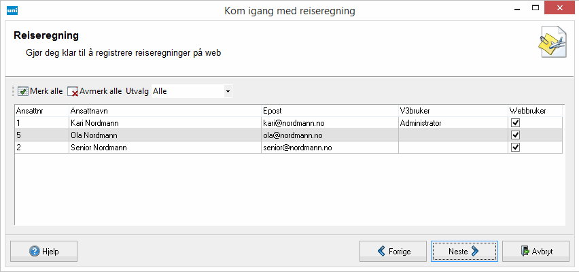Click the V3bruker column header

click(x=452, y=110)
